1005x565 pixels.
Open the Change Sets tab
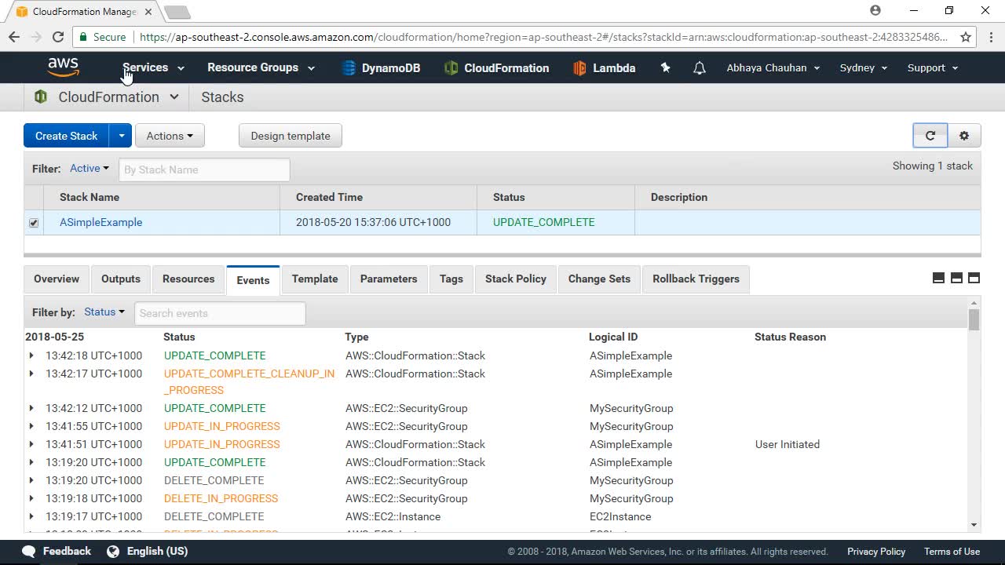pos(599,279)
